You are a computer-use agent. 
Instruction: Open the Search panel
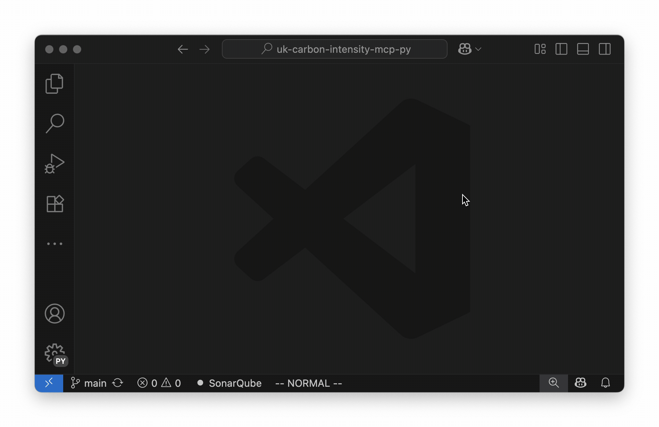(55, 123)
